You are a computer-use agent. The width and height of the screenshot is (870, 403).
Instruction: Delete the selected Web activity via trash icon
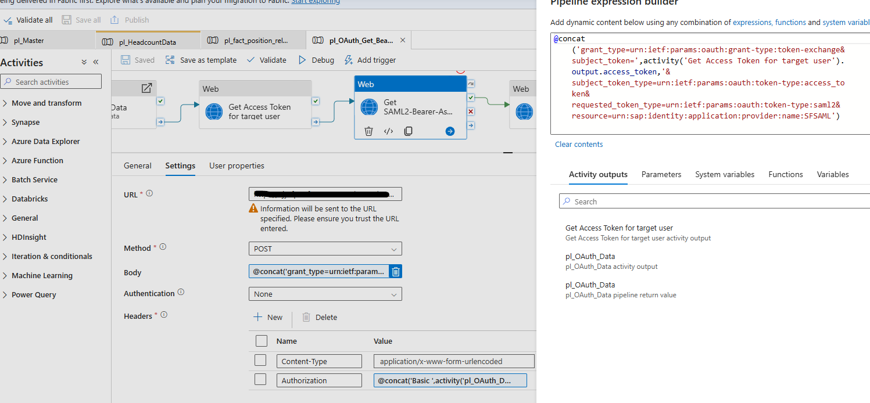tap(368, 131)
